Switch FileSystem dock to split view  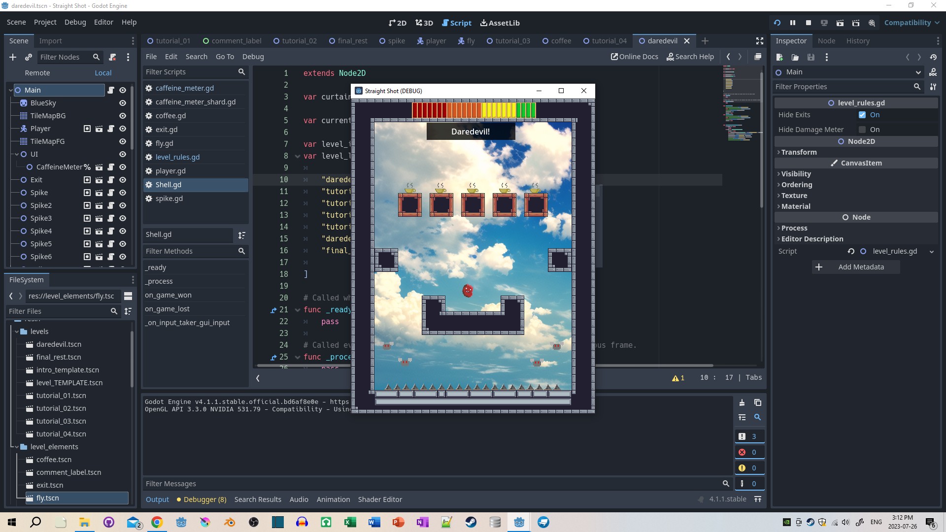[x=129, y=296]
